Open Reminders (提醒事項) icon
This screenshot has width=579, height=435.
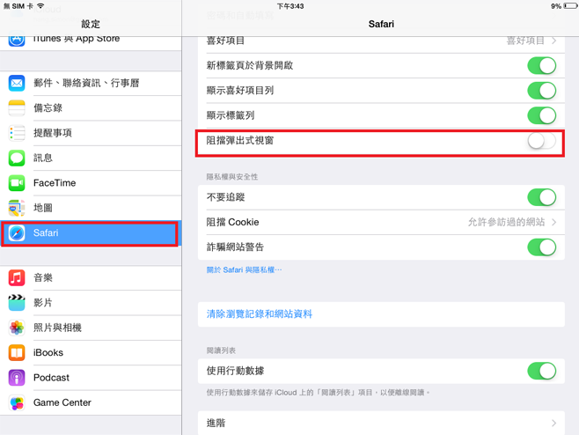(17, 133)
